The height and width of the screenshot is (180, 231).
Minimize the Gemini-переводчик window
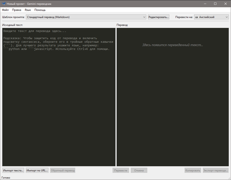pos(205,4)
